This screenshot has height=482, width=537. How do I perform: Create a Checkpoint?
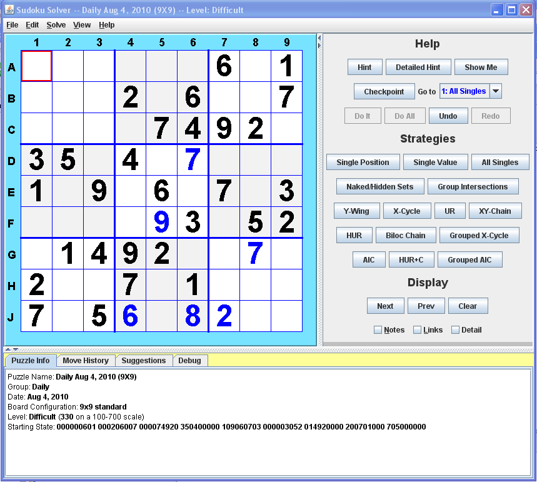(x=384, y=91)
